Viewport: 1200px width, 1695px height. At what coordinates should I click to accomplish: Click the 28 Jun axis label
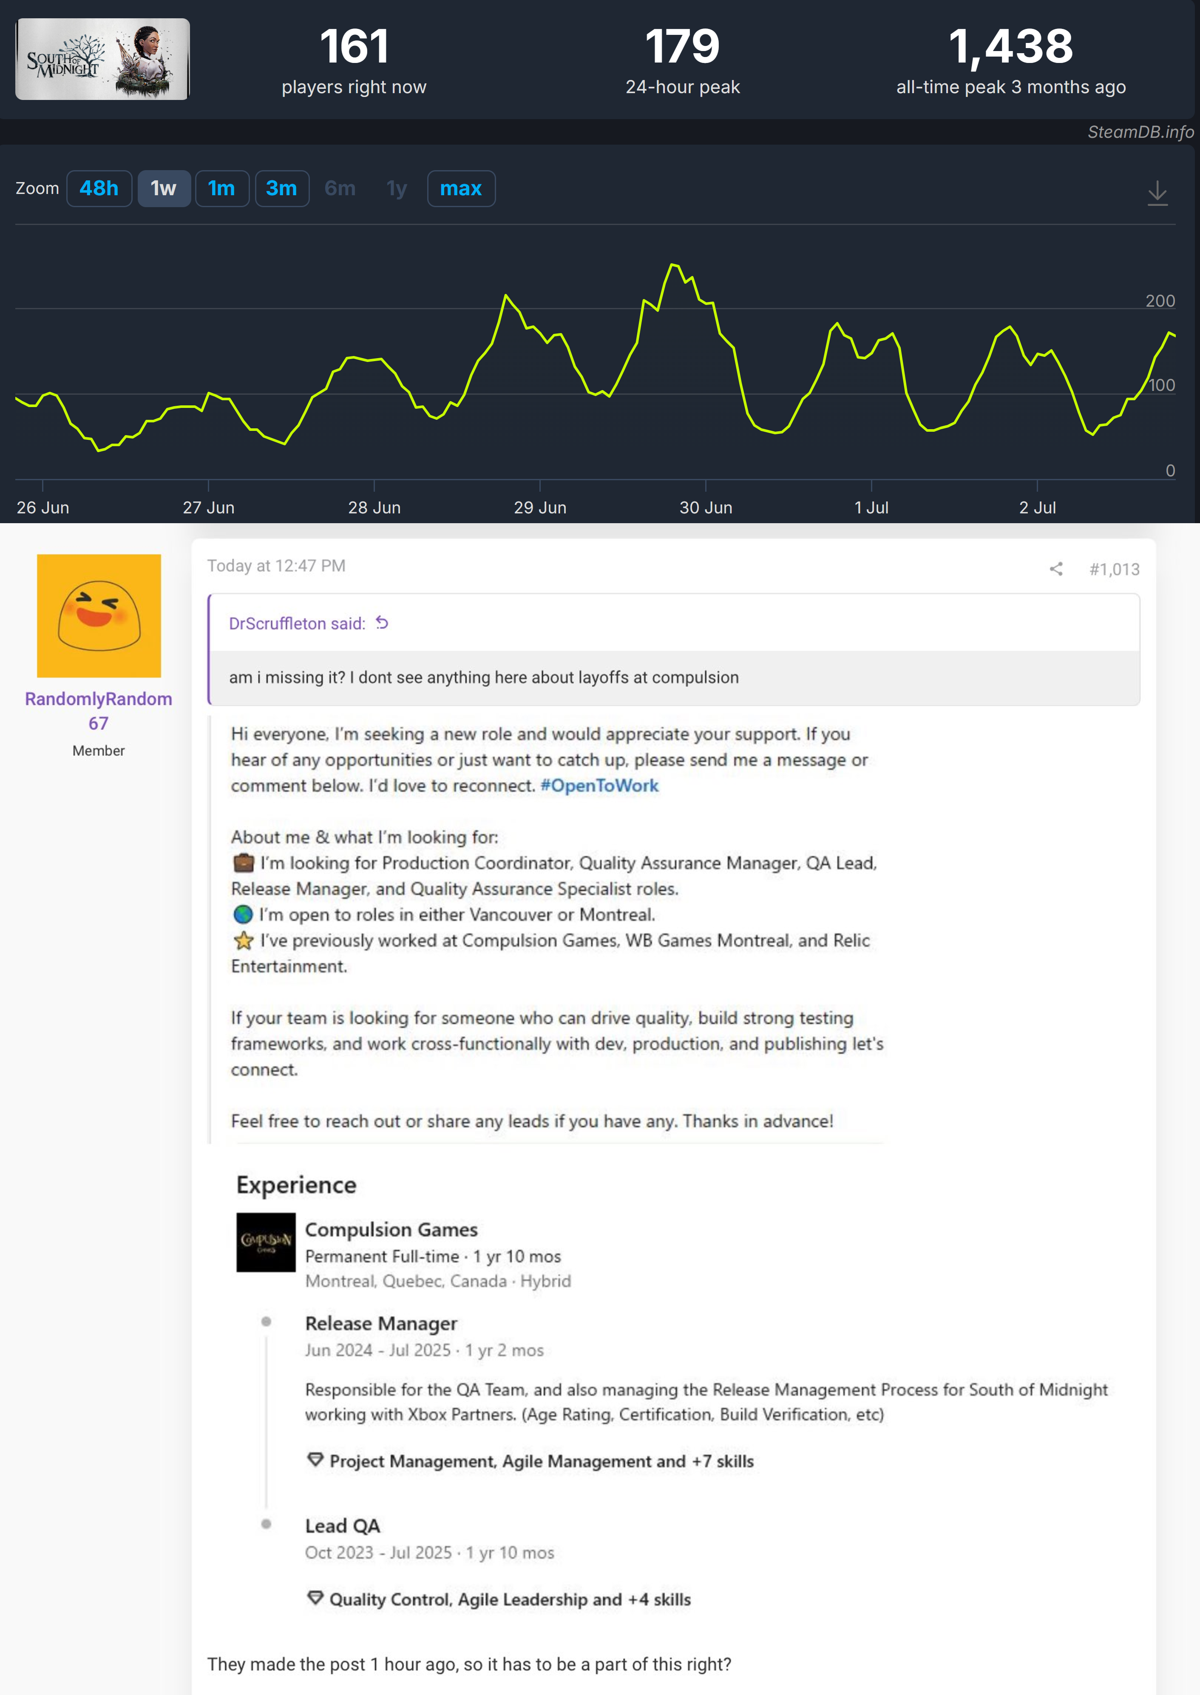coord(374,508)
